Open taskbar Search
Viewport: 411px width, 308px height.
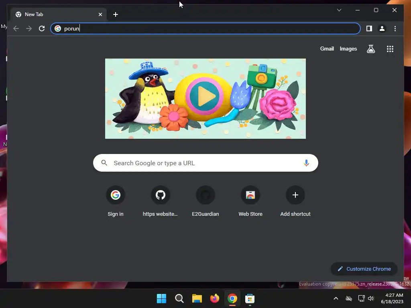pos(179,298)
